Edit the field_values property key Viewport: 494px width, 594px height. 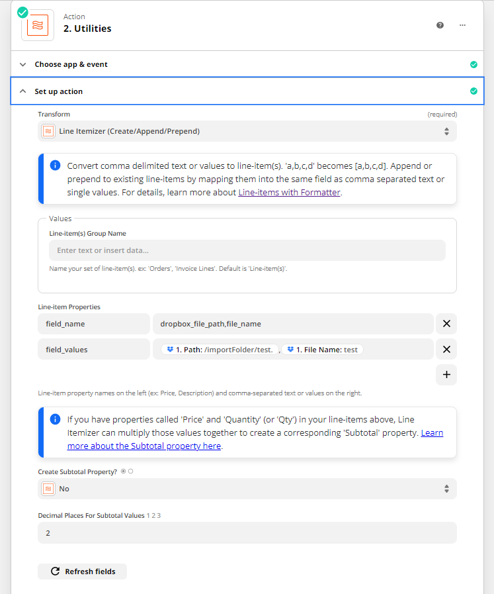click(94, 349)
